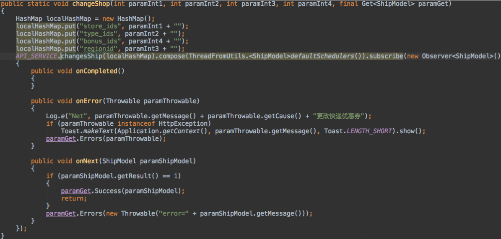Click Log.e call in onError
This screenshot has height=239, width=501.
click(56, 116)
